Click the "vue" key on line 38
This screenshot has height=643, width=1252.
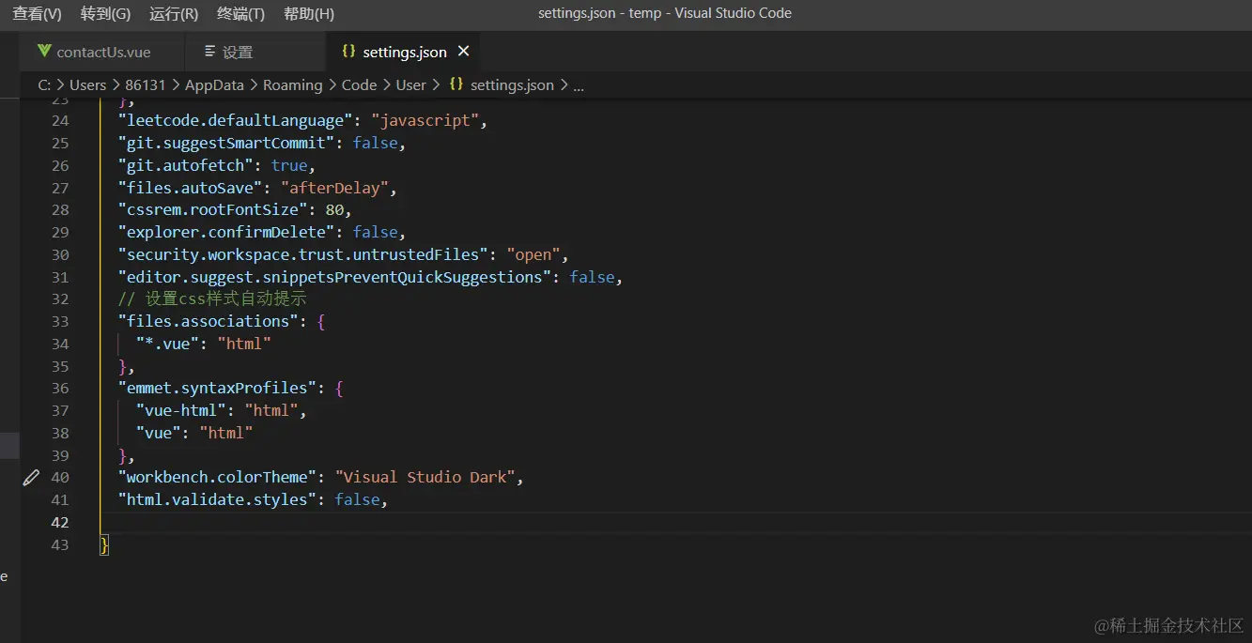[159, 433]
